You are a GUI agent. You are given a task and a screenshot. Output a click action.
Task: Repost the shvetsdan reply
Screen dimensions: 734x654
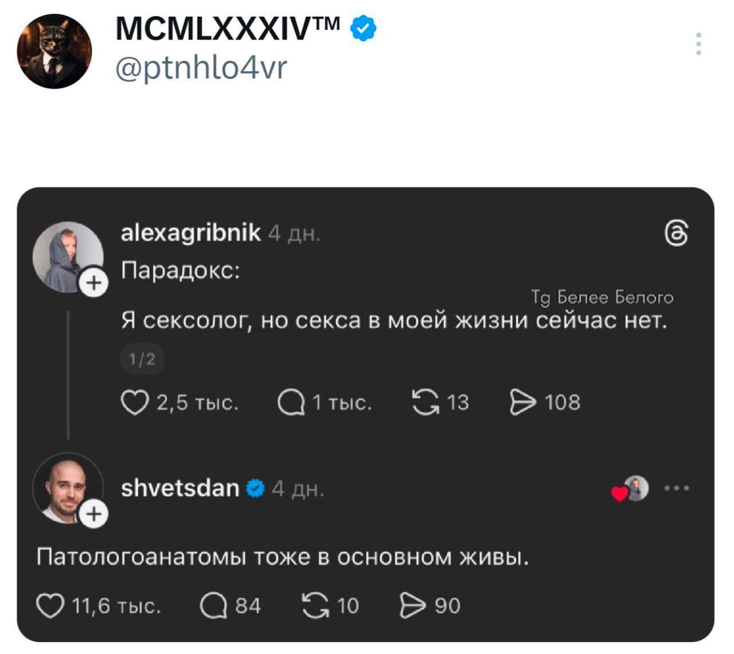(x=315, y=606)
